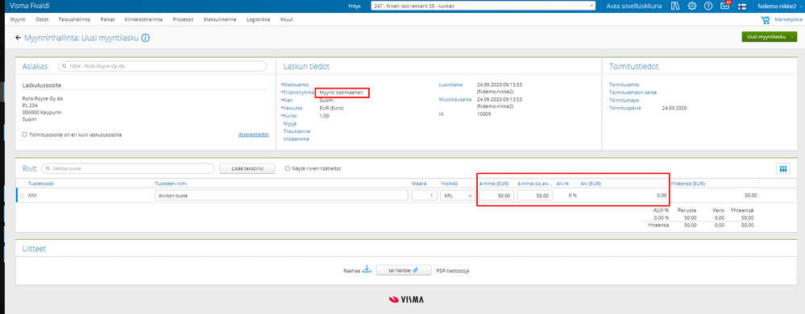Screen dimensions: 805x314
Task: Click the Visma logo in the footer
Action: pos(407,300)
